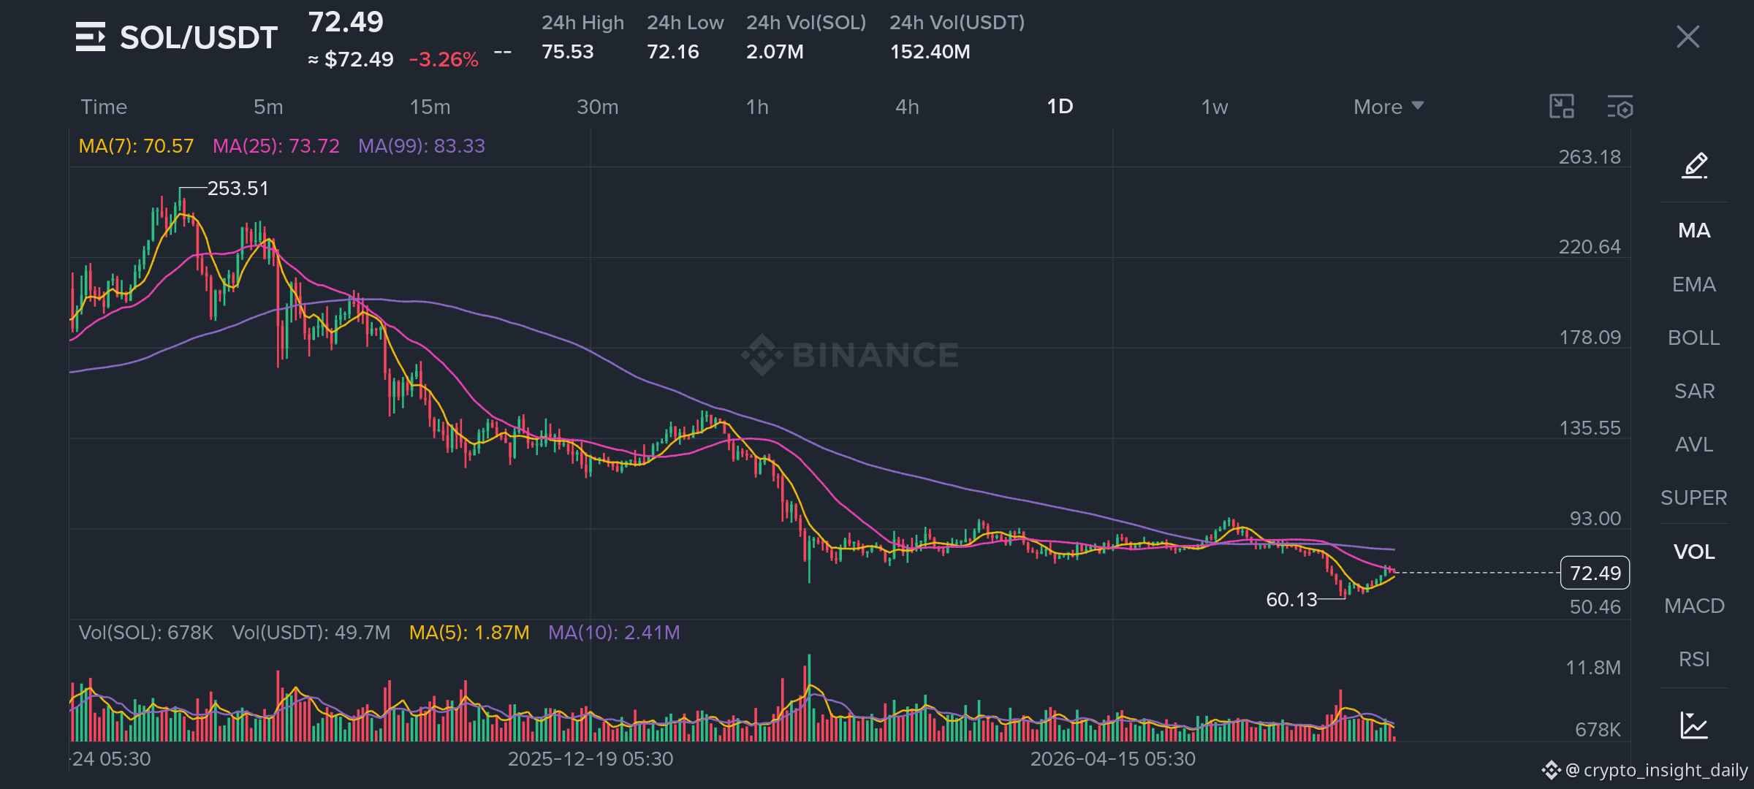1754x789 pixels.
Task: Switch to the 5m interval
Action: click(x=268, y=107)
